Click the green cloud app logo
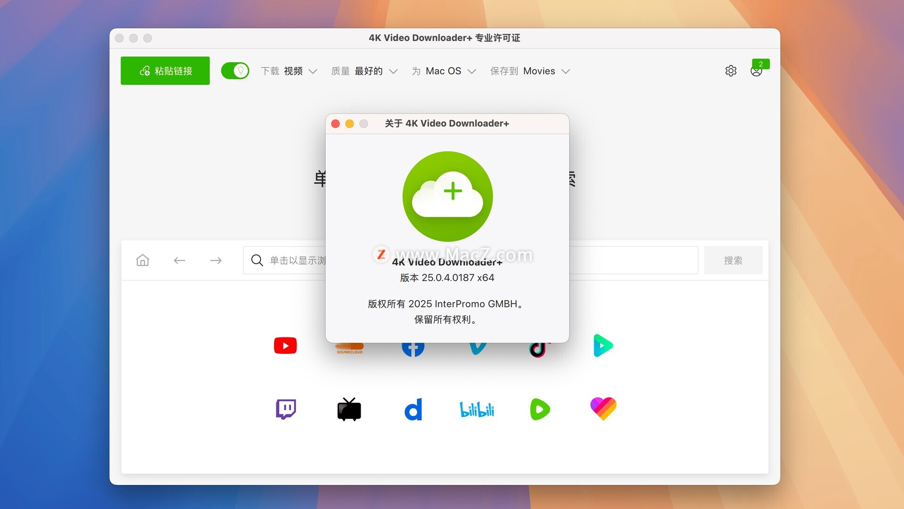904x509 pixels. (448, 197)
